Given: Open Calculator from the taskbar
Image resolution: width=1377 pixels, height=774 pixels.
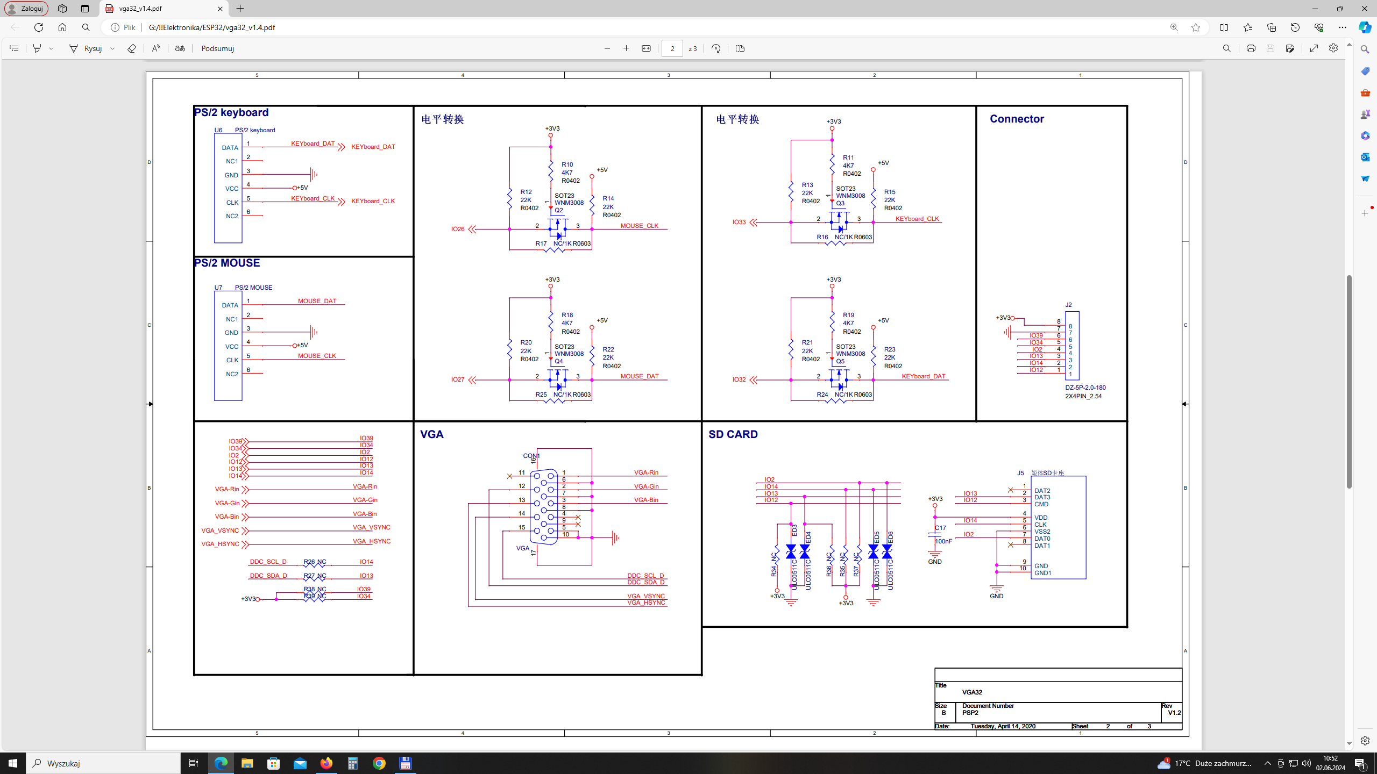Looking at the screenshot, I should pyautogui.click(x=353, y=763).
